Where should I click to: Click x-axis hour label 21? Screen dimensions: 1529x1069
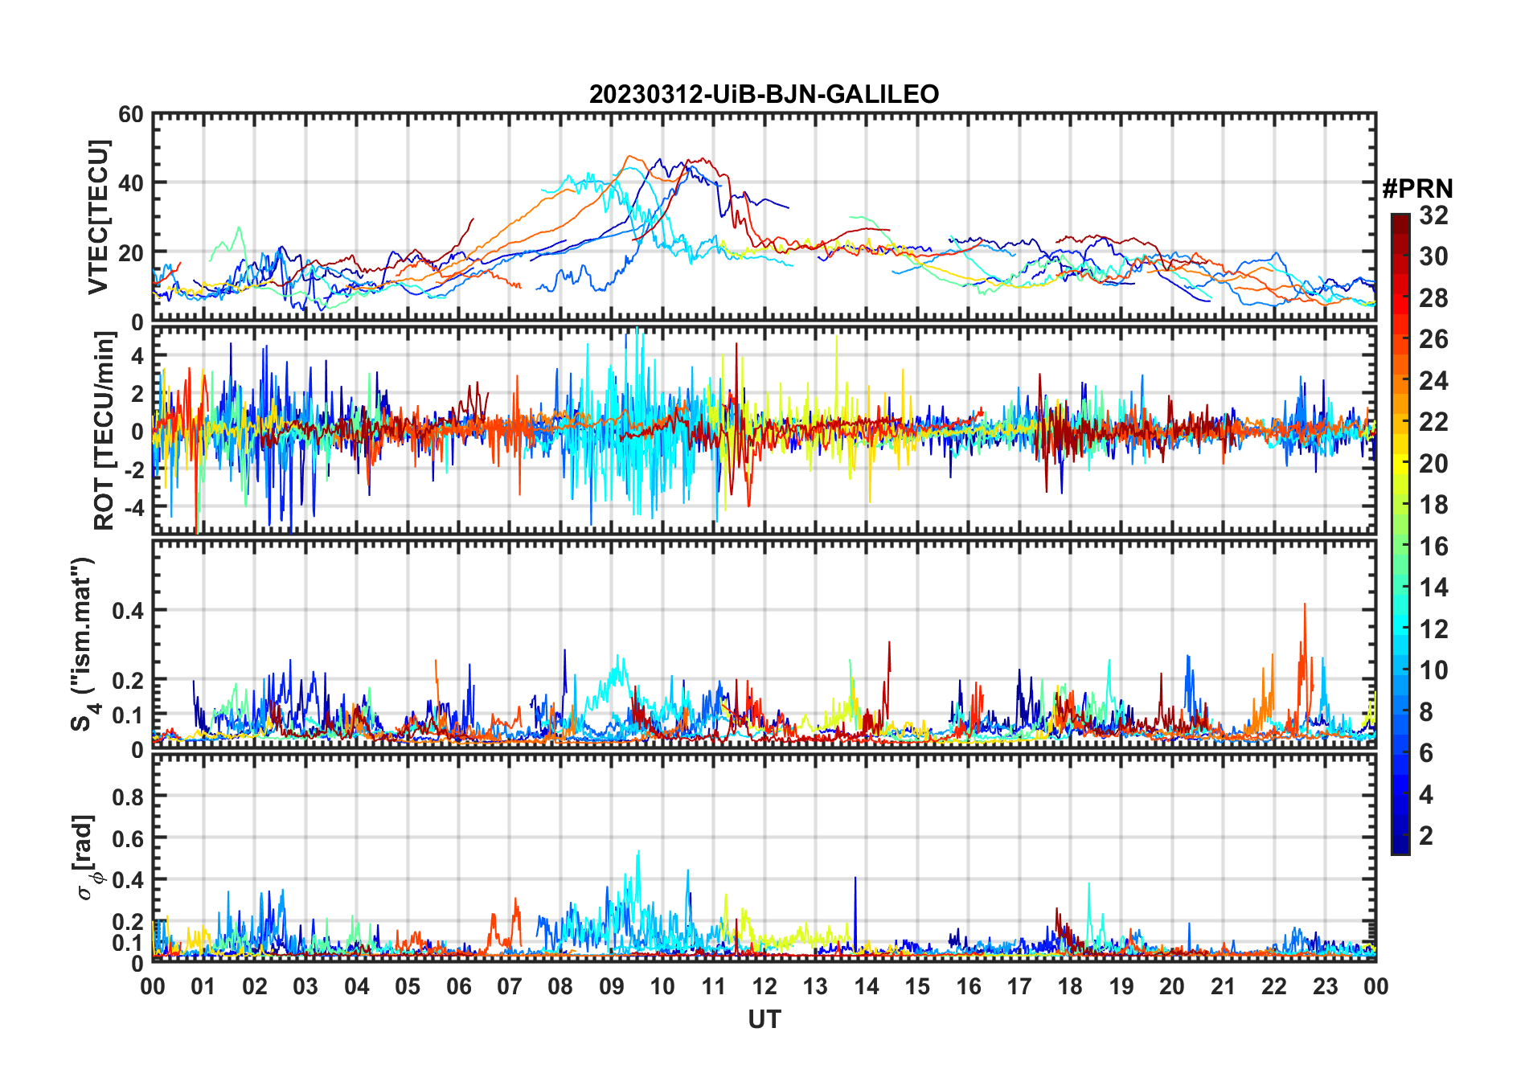[x=1223, y=987]
